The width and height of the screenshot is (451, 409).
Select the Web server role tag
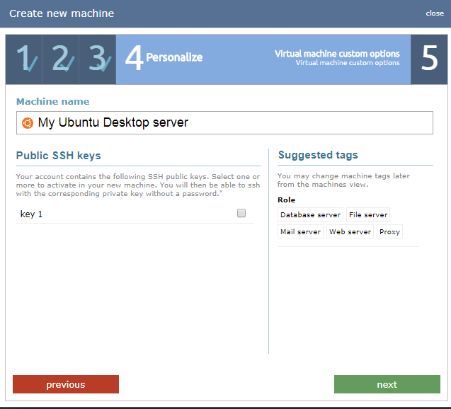(350, 231)
